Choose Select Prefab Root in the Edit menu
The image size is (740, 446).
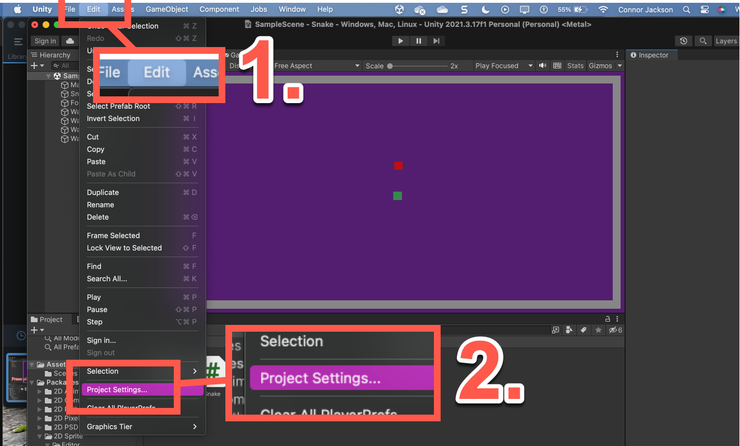click(142, 106)
